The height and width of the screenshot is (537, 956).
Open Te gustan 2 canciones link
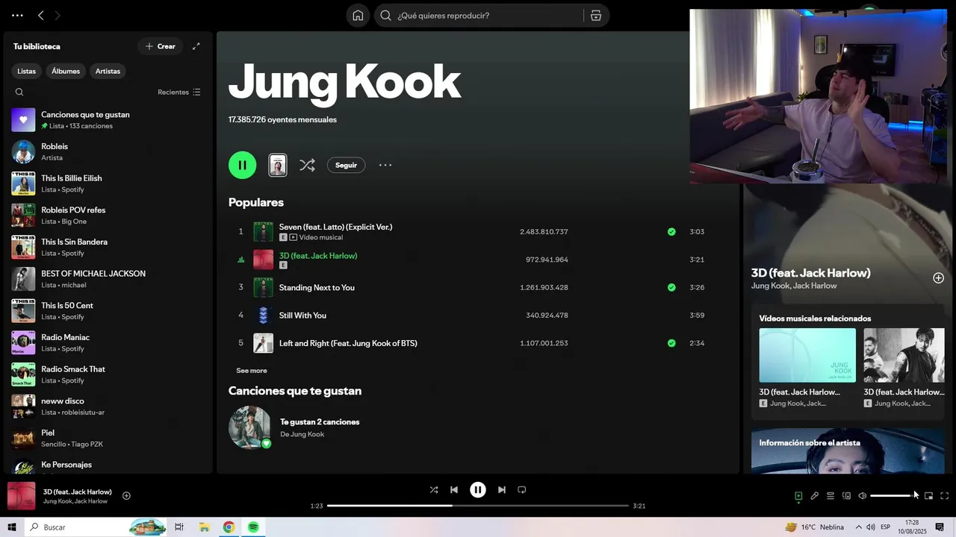click(320, 422)
